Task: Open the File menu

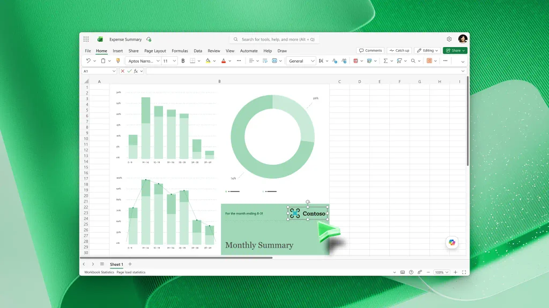Action: (x=88, y=51)
